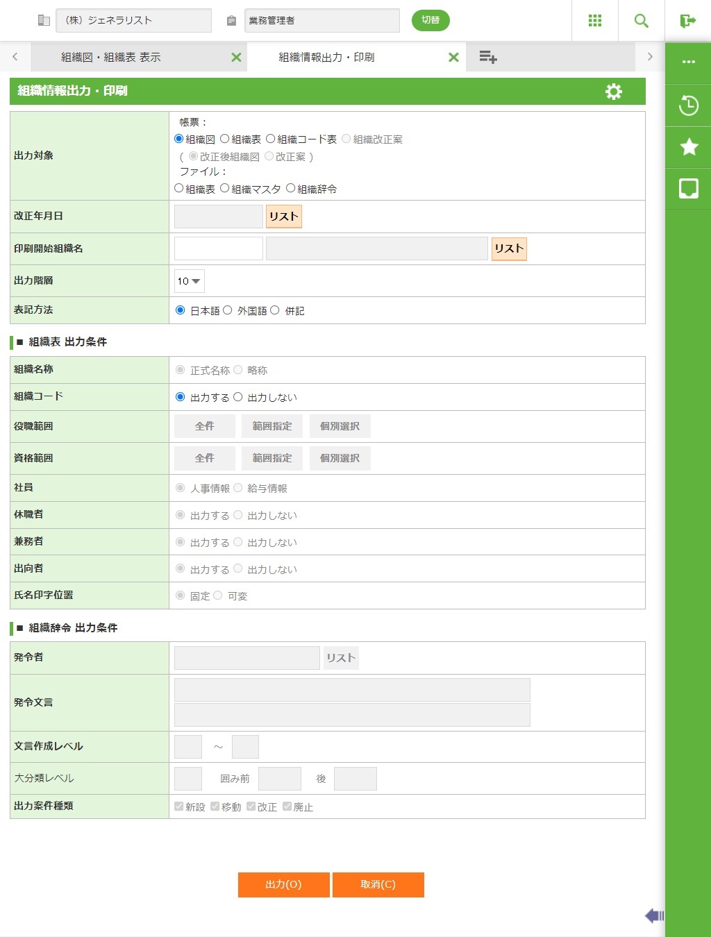
Task: Open the settings gear in the green header
Action: pos(613,92)
